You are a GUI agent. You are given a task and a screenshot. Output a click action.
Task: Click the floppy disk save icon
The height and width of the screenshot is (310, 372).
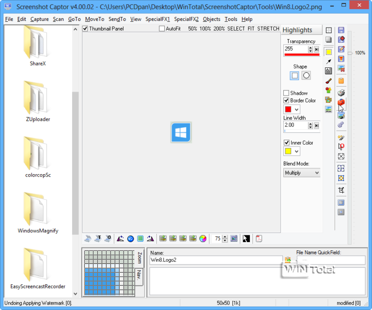(x=341, y=30)
